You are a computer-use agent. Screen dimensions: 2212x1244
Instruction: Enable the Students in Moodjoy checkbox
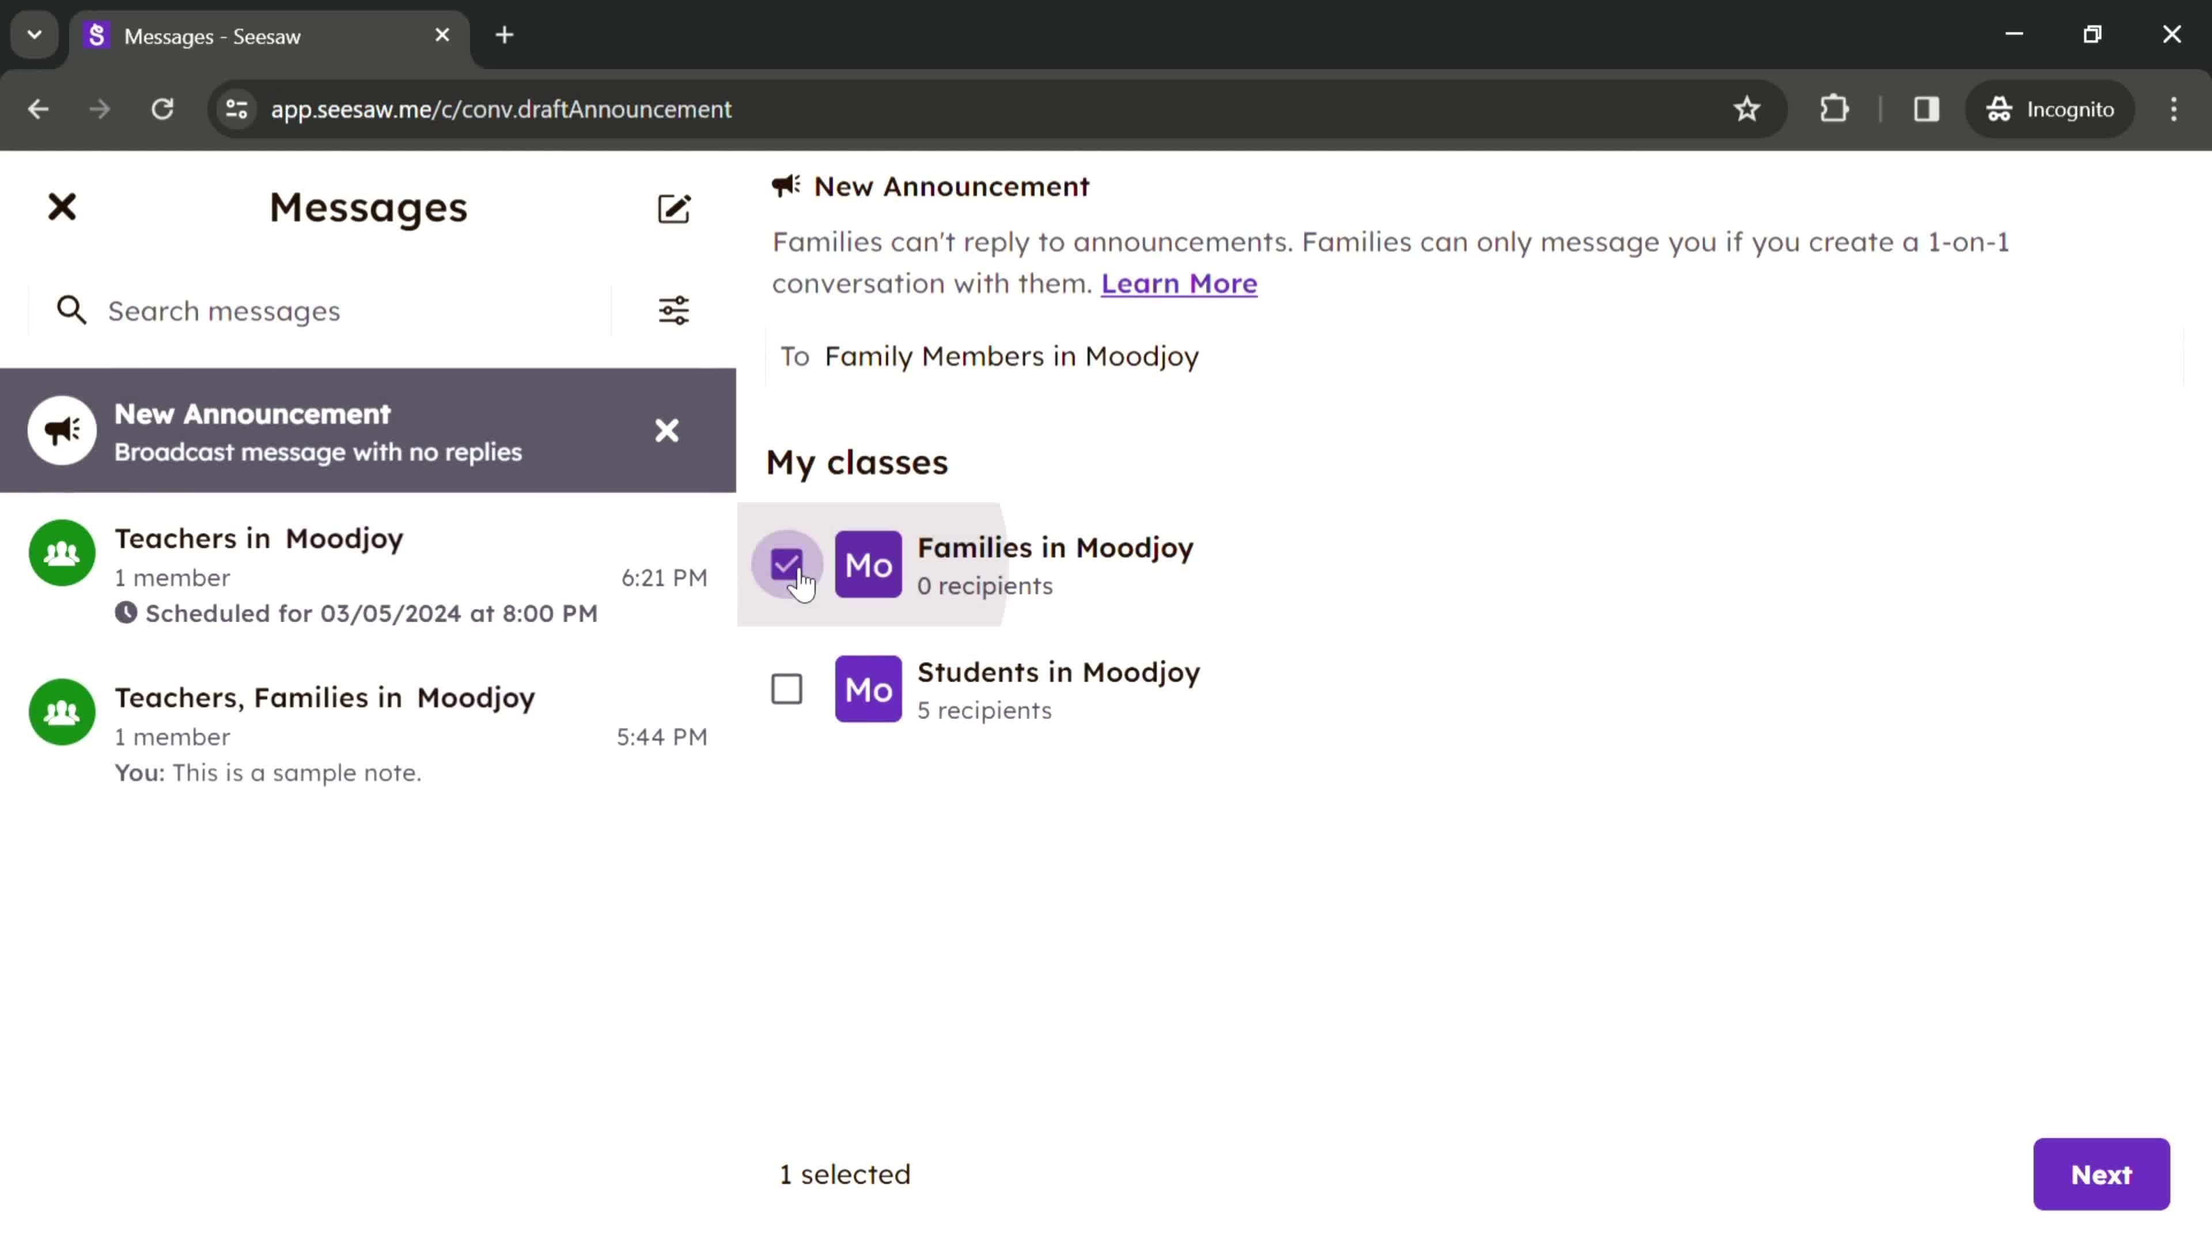tap(787, 688)
